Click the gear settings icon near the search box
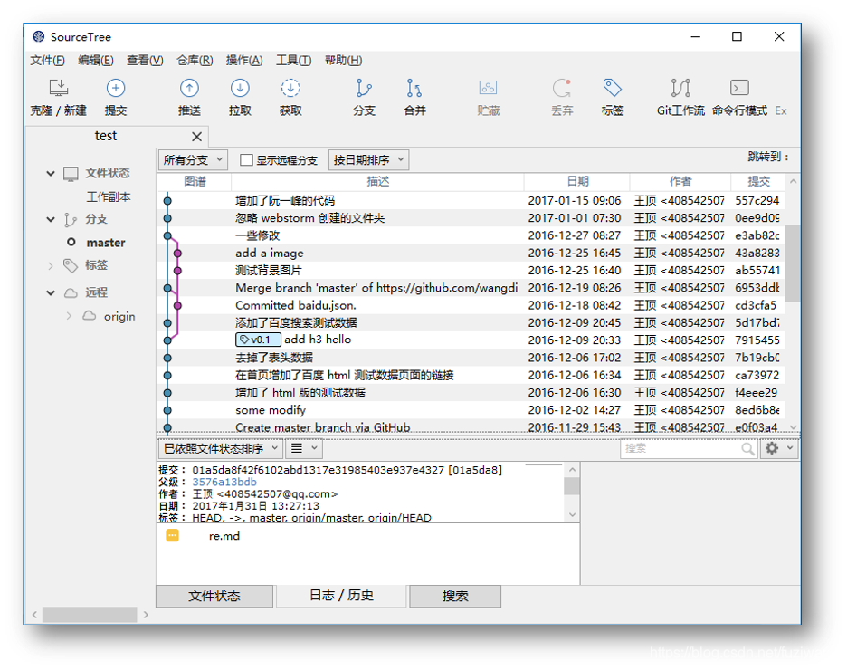 pos(772,448)
